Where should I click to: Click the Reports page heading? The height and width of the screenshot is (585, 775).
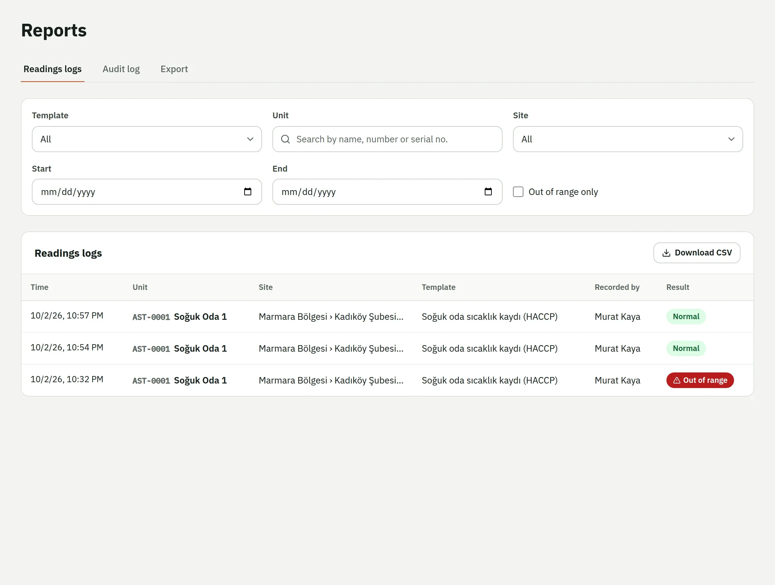[54, 31]
